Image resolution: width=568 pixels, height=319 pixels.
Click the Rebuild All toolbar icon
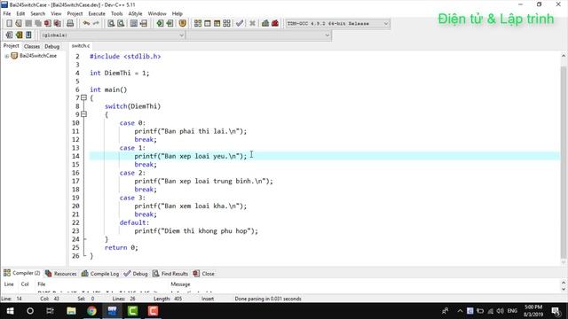point(227,24)
